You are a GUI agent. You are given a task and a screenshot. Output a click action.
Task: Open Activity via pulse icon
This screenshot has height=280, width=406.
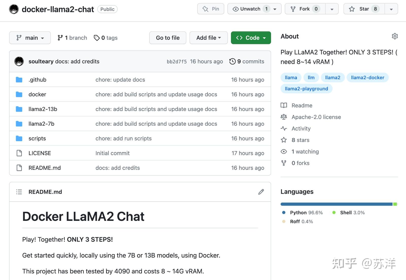pyautogui.click(x=284, y=128)
